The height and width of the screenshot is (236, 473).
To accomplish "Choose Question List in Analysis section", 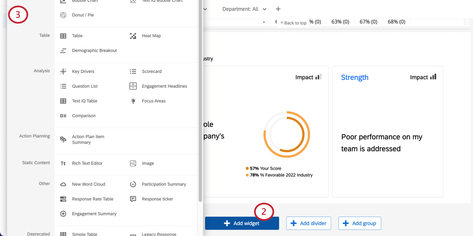I will [x=85, y=86].
